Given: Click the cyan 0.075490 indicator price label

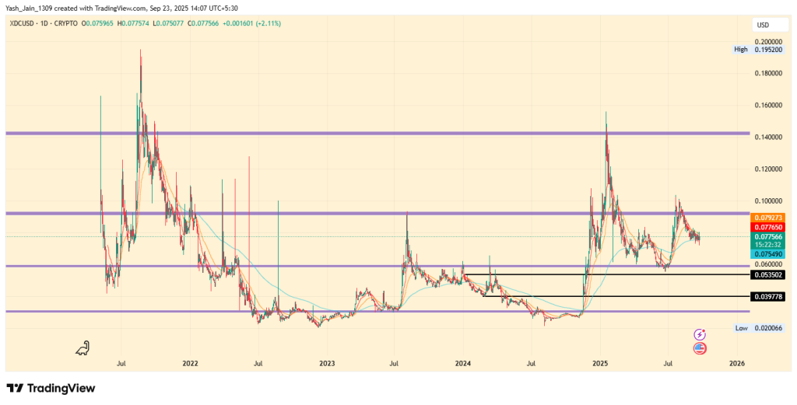Looking at the screenshot, I should pyautogui.click(x=767, y=254).
